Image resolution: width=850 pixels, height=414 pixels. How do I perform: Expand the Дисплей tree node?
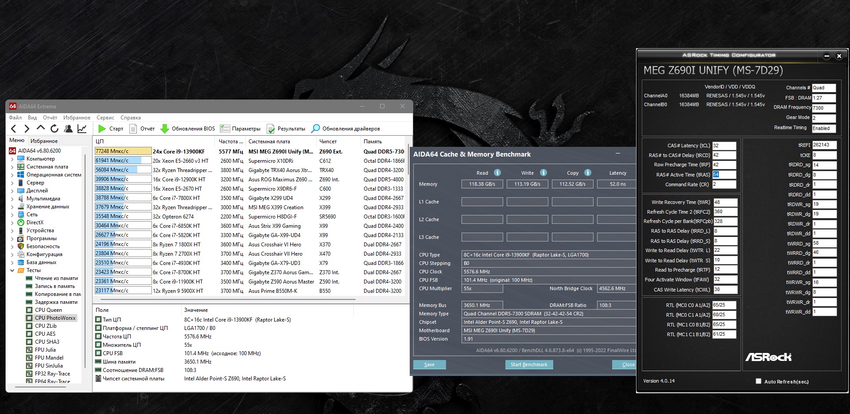12,191
